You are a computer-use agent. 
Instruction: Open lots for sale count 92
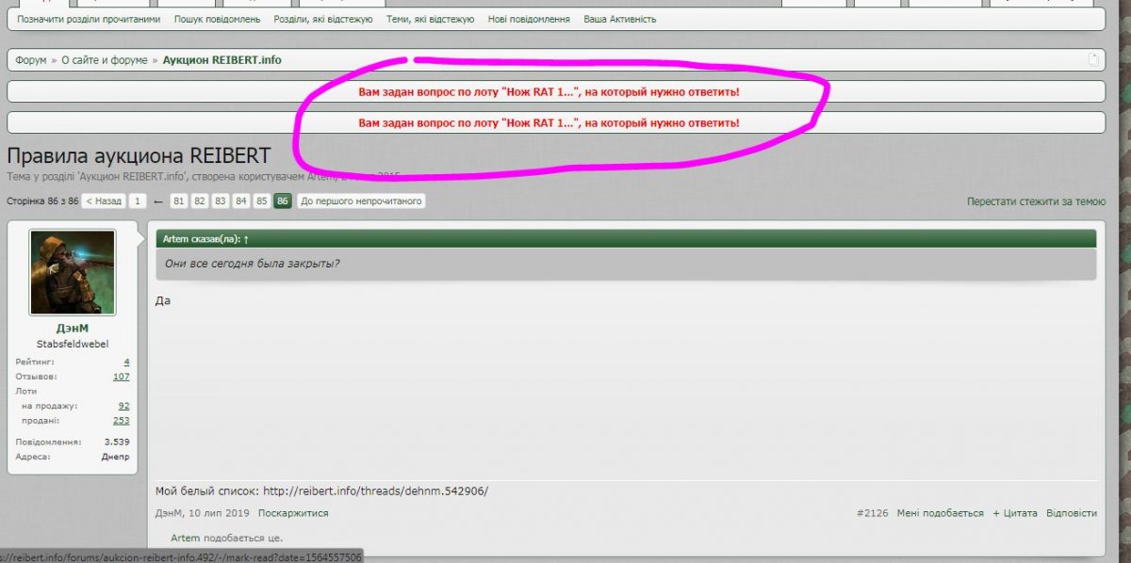[x=124, y=406]
